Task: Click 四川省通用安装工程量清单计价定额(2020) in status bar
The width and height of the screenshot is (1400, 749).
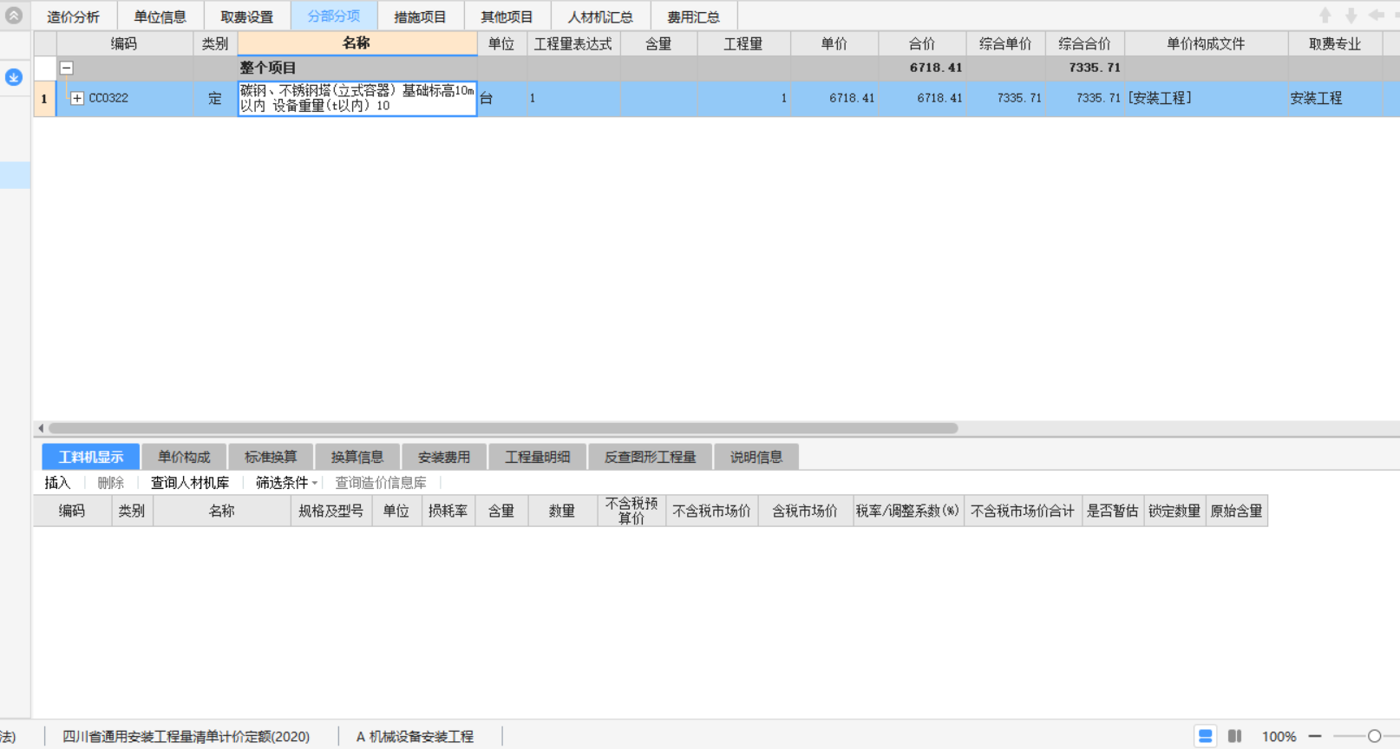Action: click(186, 736)
